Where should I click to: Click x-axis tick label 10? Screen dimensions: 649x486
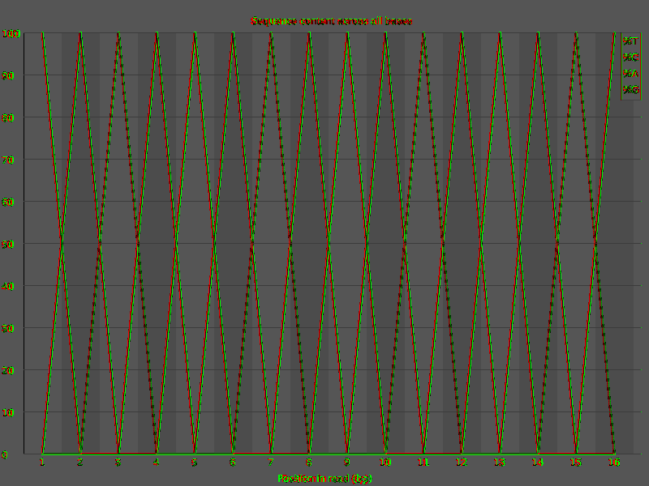pos(385,463)
